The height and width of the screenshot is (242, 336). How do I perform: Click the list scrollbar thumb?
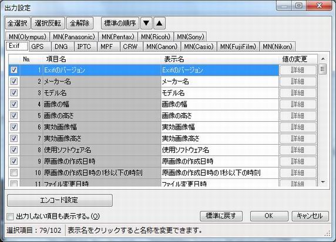click(x=322, y=69)
